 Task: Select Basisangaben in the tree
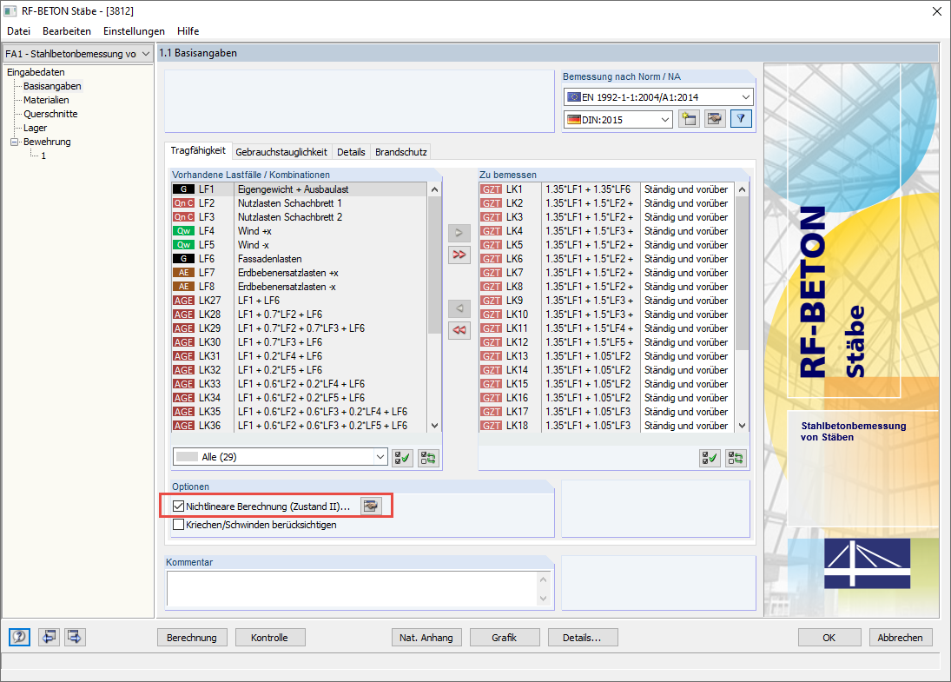tap(52, 86)
